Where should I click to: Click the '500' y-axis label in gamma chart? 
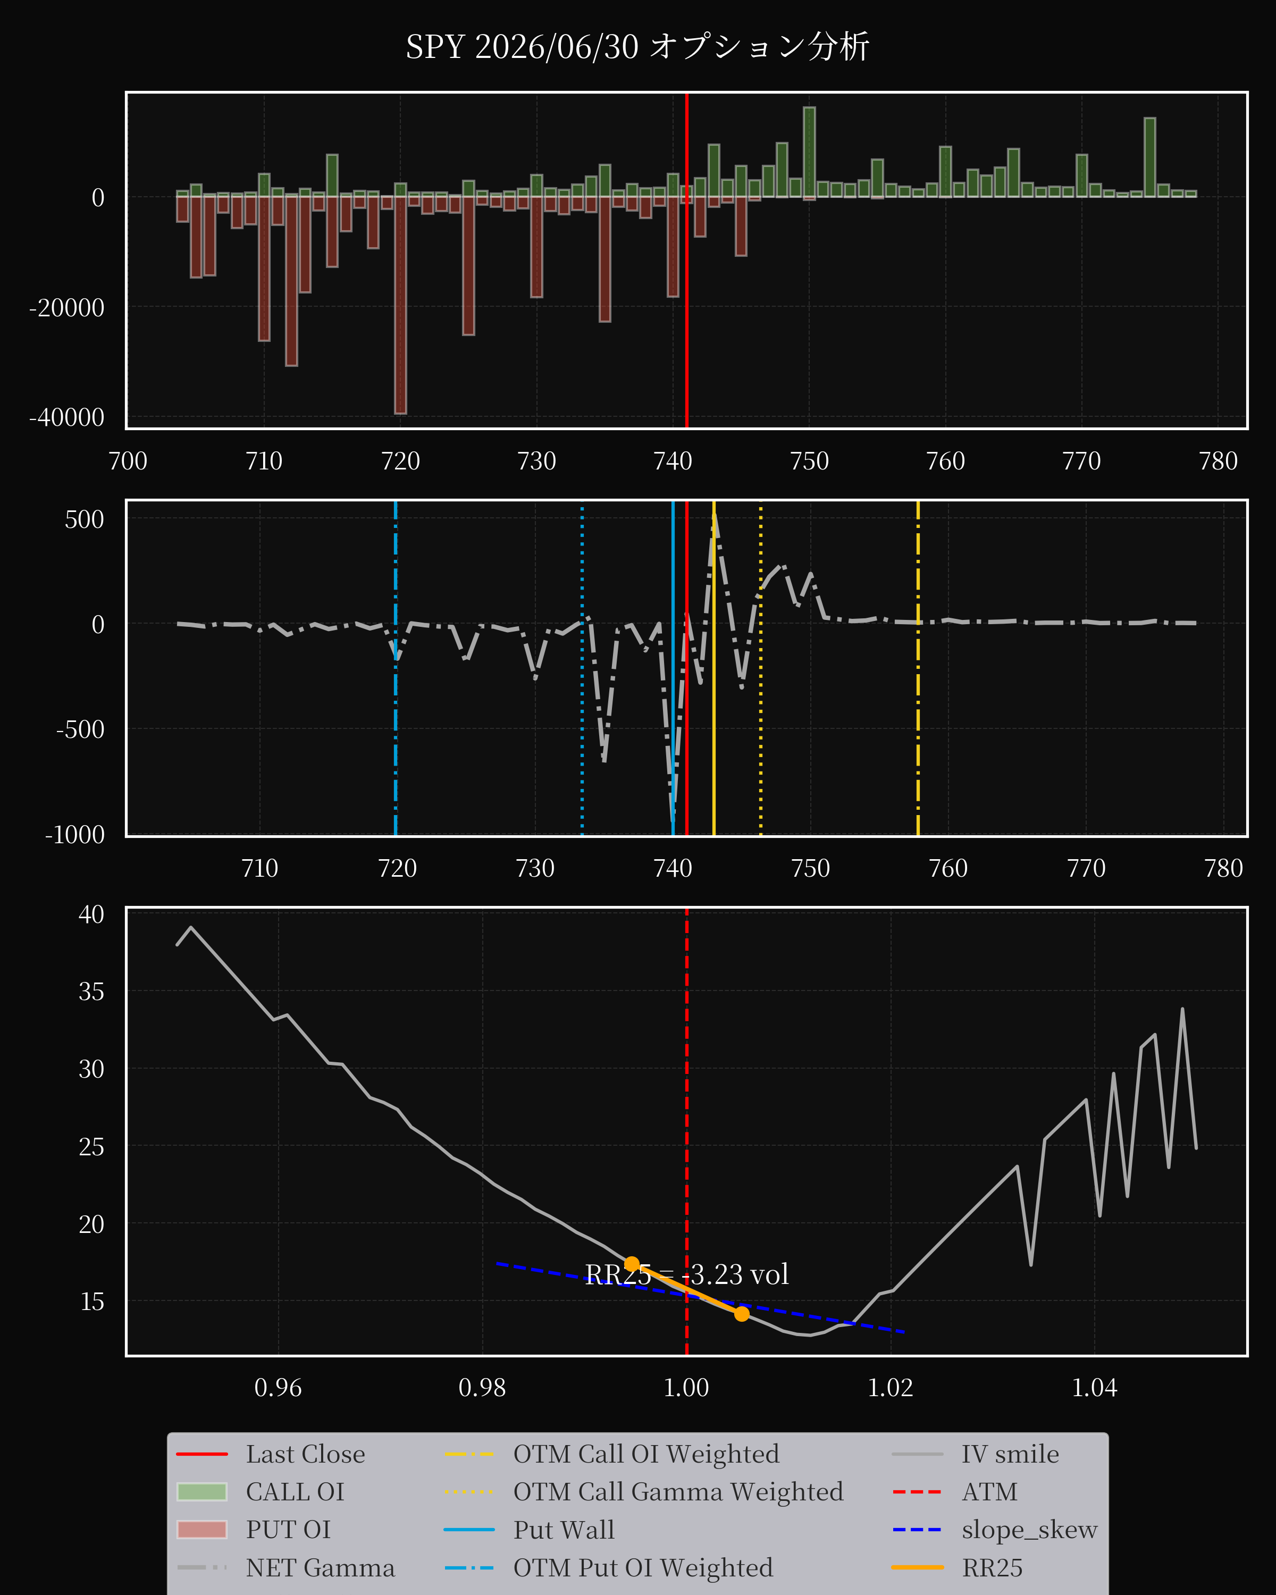tap(85, 519)
